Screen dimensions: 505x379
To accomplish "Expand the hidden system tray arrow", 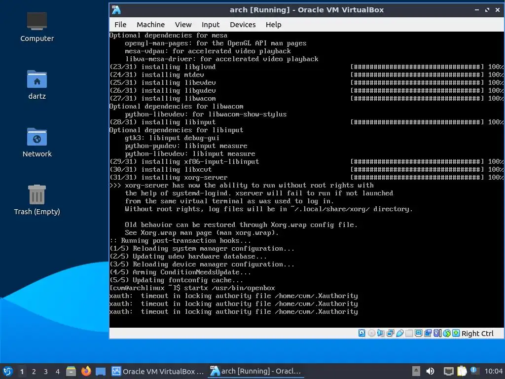I will [x=416, y=371].
